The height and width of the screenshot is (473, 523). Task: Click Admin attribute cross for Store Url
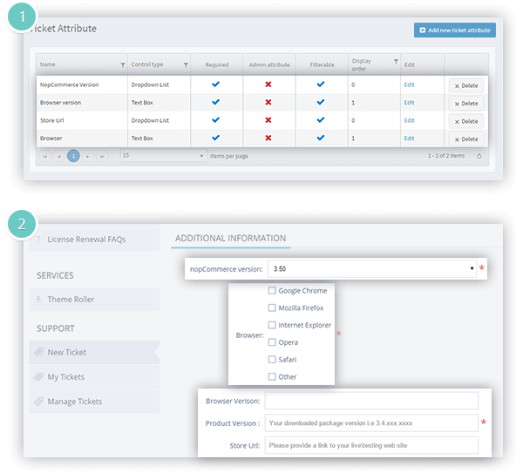point(268,120)
